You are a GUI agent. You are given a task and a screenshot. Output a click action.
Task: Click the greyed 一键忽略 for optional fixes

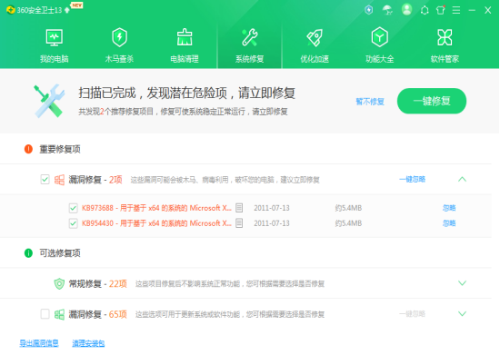pos(413,314)
